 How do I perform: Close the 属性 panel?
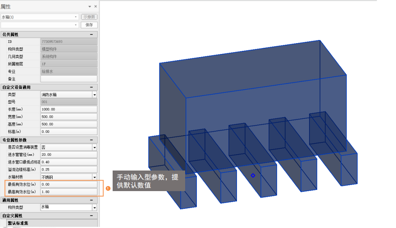[x=95, y=7]
